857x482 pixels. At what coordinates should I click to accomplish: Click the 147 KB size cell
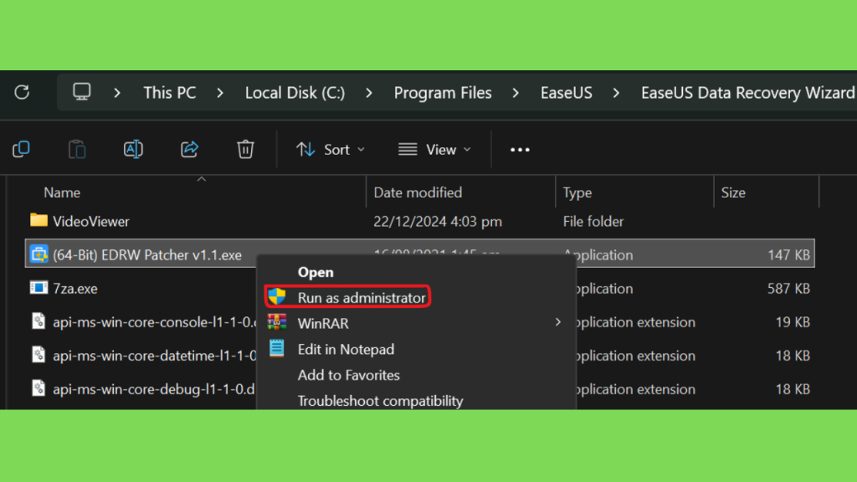[788, 255]
